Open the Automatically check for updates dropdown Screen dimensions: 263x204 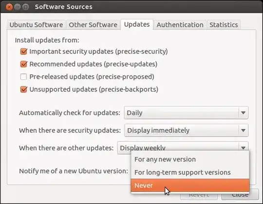pos(186,113)
